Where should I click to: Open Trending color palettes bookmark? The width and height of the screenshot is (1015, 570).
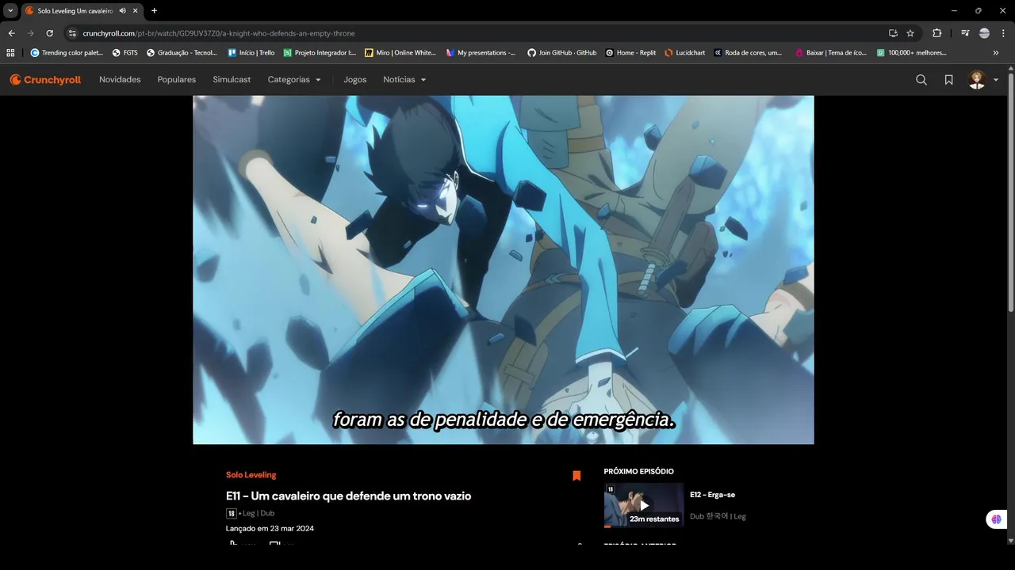tap(67, 53)
